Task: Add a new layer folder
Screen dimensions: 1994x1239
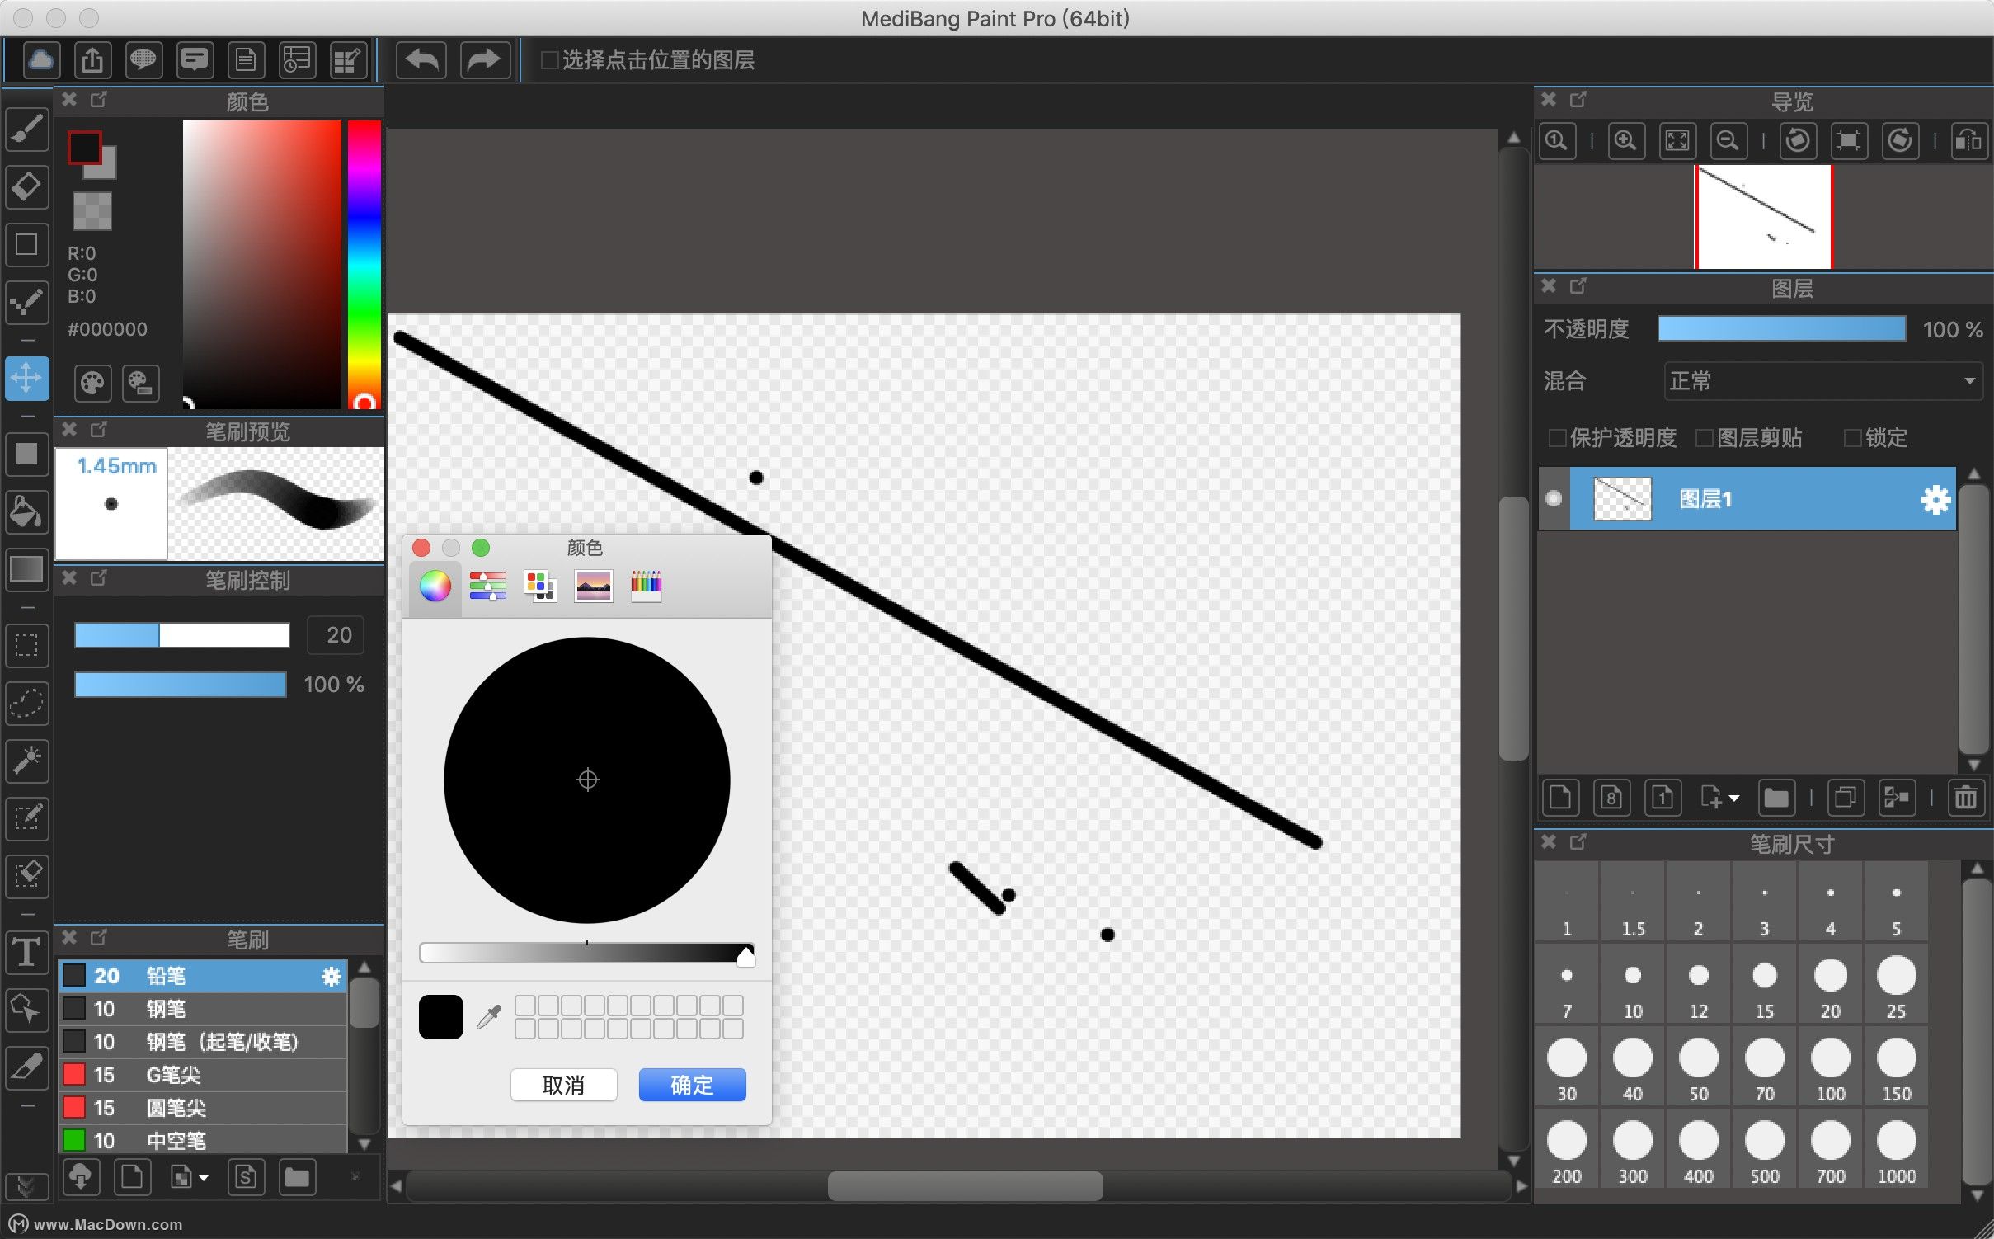Action: (x=1776, y=798)
